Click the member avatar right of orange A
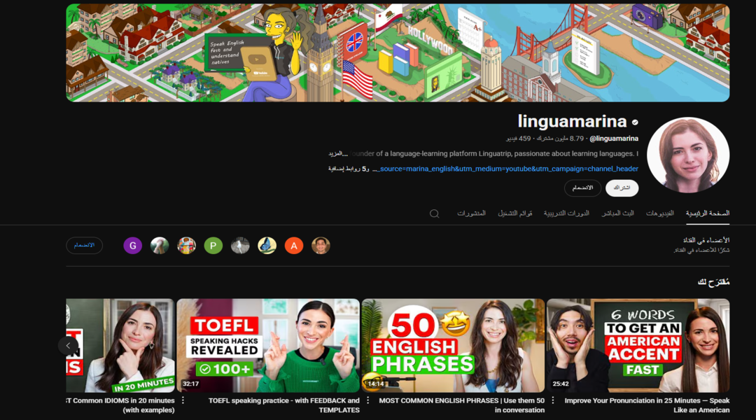 click(321, 246)
